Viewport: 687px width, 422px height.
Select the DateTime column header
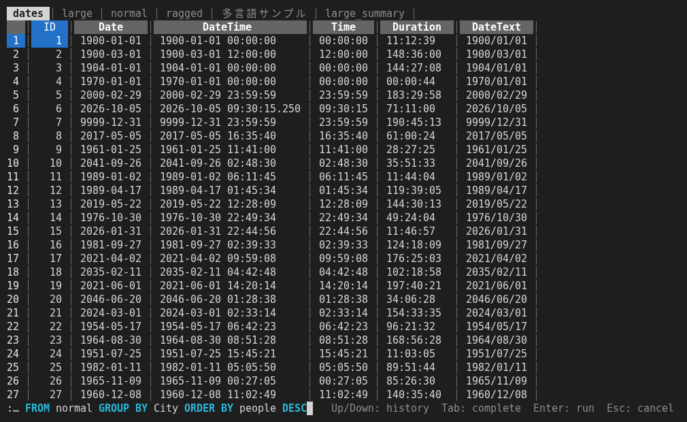pyautogui.click(x=230, y=27)
